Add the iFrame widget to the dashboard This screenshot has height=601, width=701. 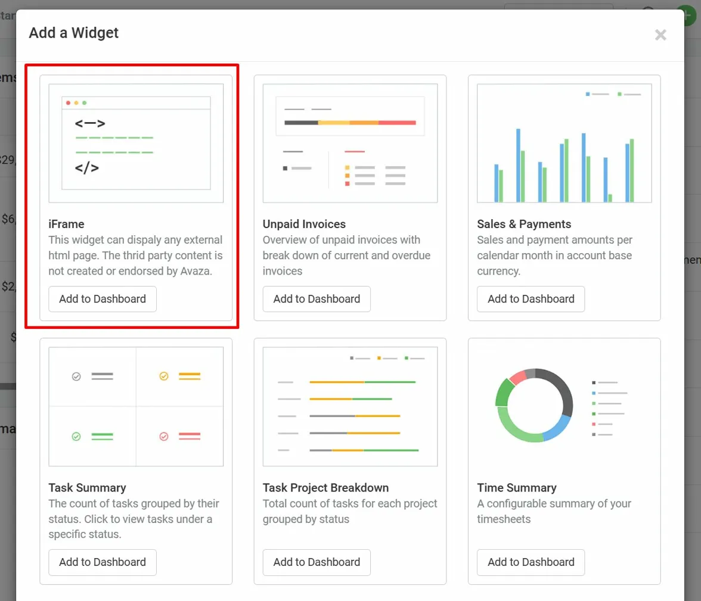pos(103,299)
